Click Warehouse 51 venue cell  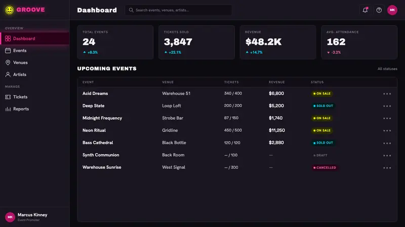pyautogui.click(x=176, y=93)
